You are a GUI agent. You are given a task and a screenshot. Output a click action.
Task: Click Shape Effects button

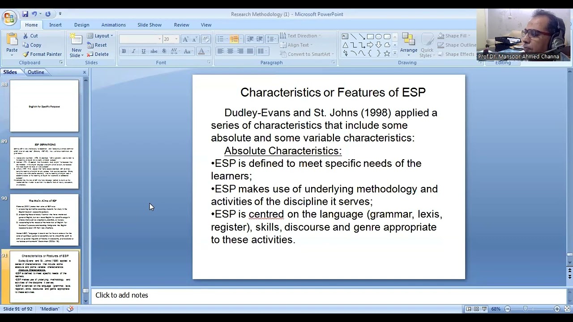coord(456,54)
